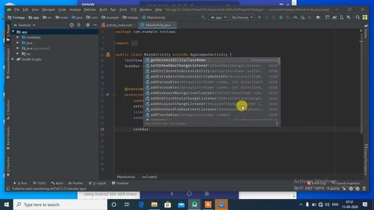The height and width of the screenshot is (210, 374).
Task: Open the Build Variants side tool window
Action: tap(8, 138)
